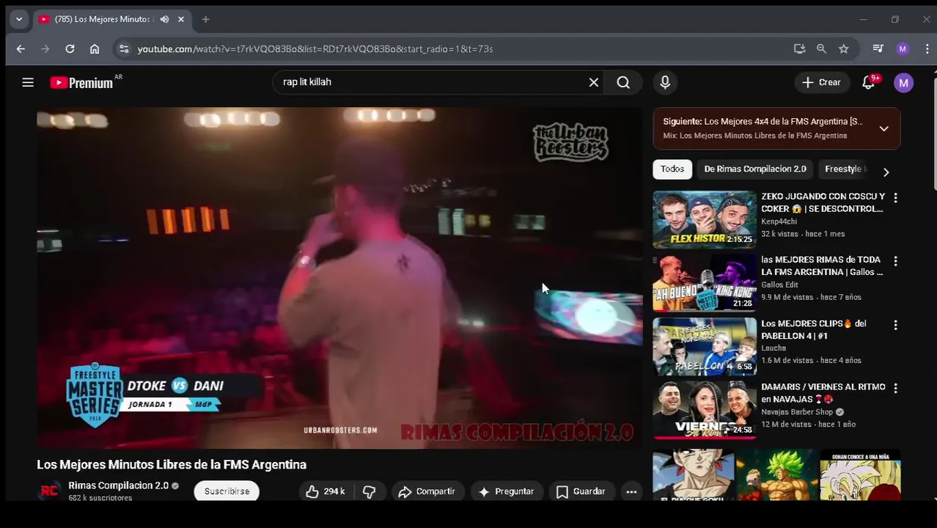Go forward with browser forward arrow
Image resolution: width=937 pixels, height=528 pixels.
coord(45,48)
